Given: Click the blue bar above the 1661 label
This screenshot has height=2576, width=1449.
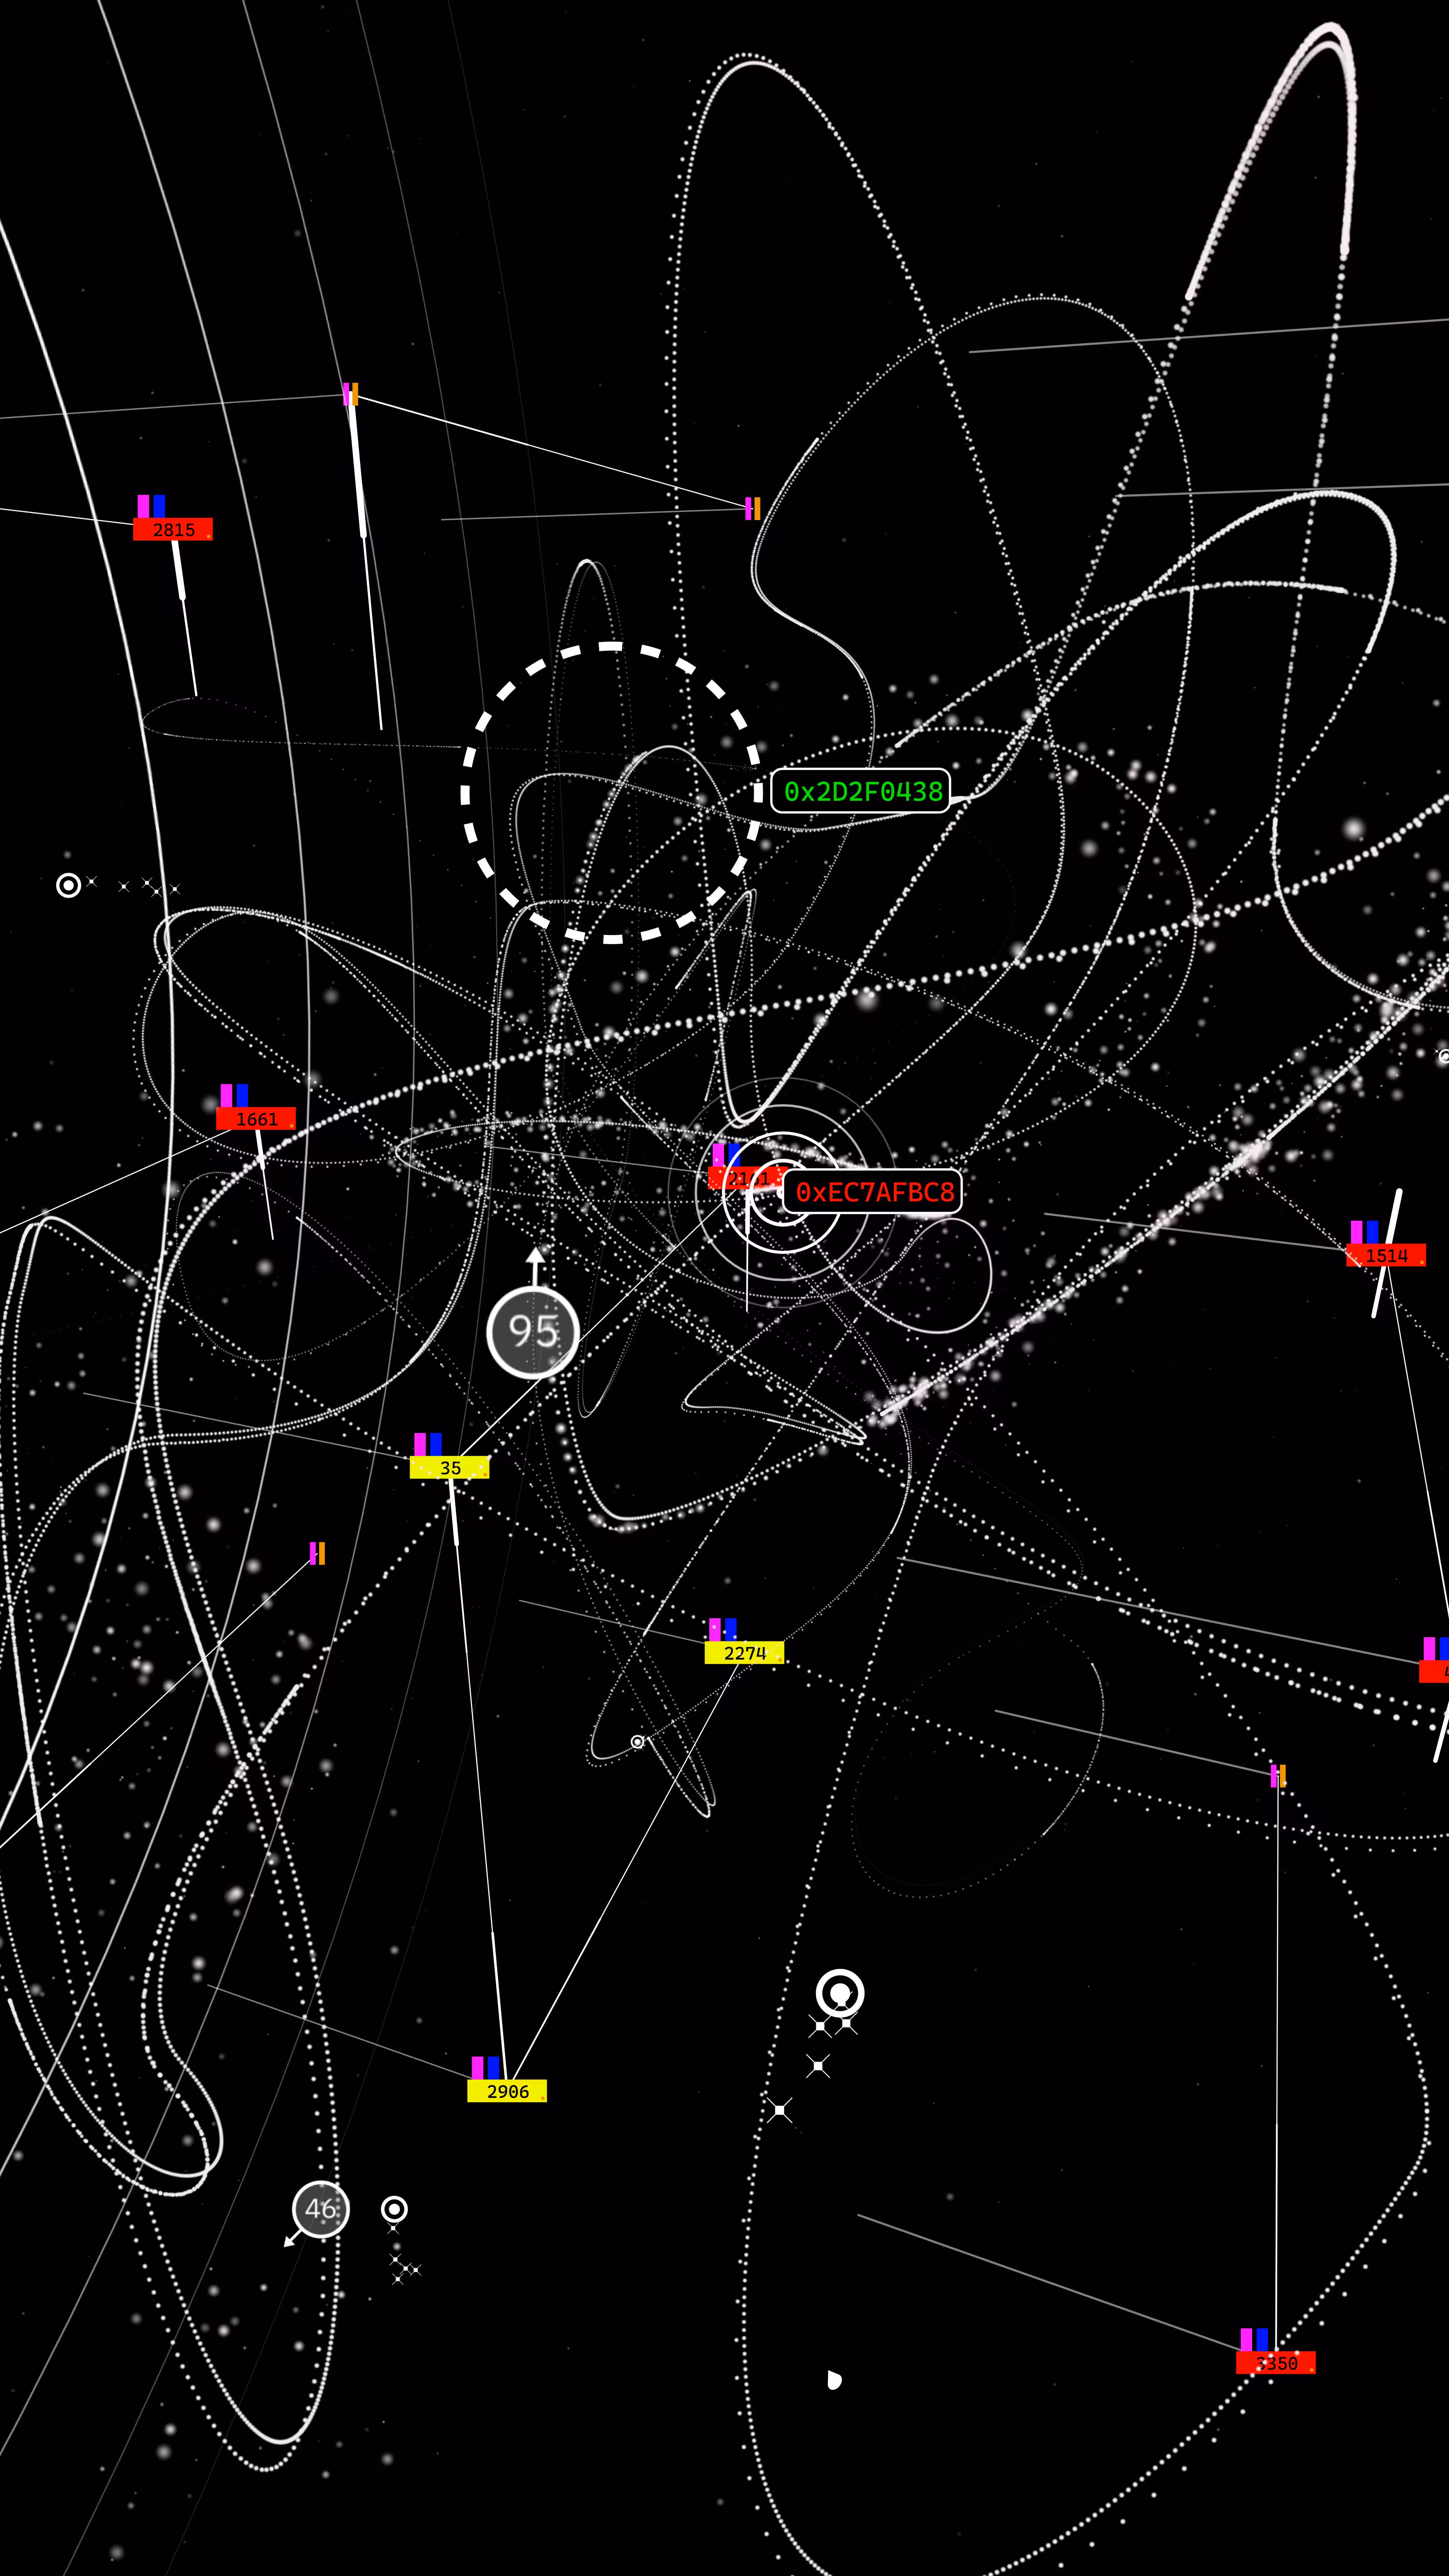Looking at the screenshot, I should (242, 1096).
